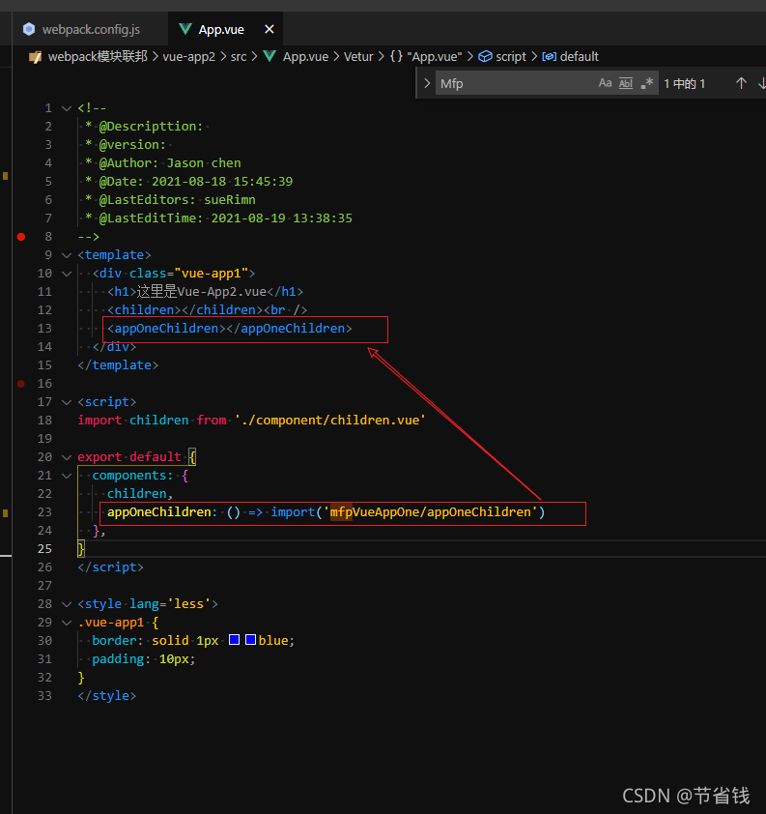Image resolution: width=766 pixels, height=814 pixels.
Task: Open the App.vue breadcrumb item
Action: (x=305, y=57)
